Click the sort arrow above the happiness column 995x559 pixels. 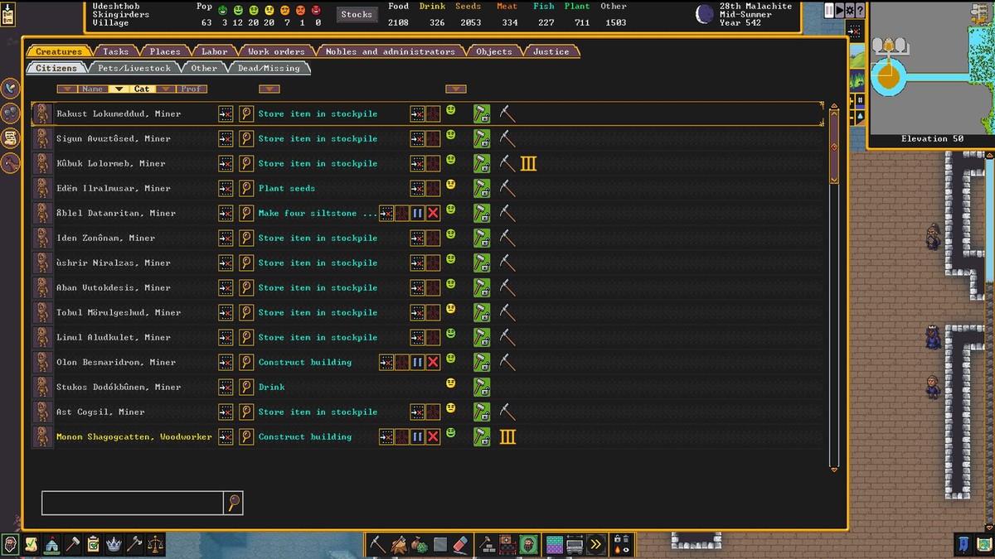coord(455,89)
